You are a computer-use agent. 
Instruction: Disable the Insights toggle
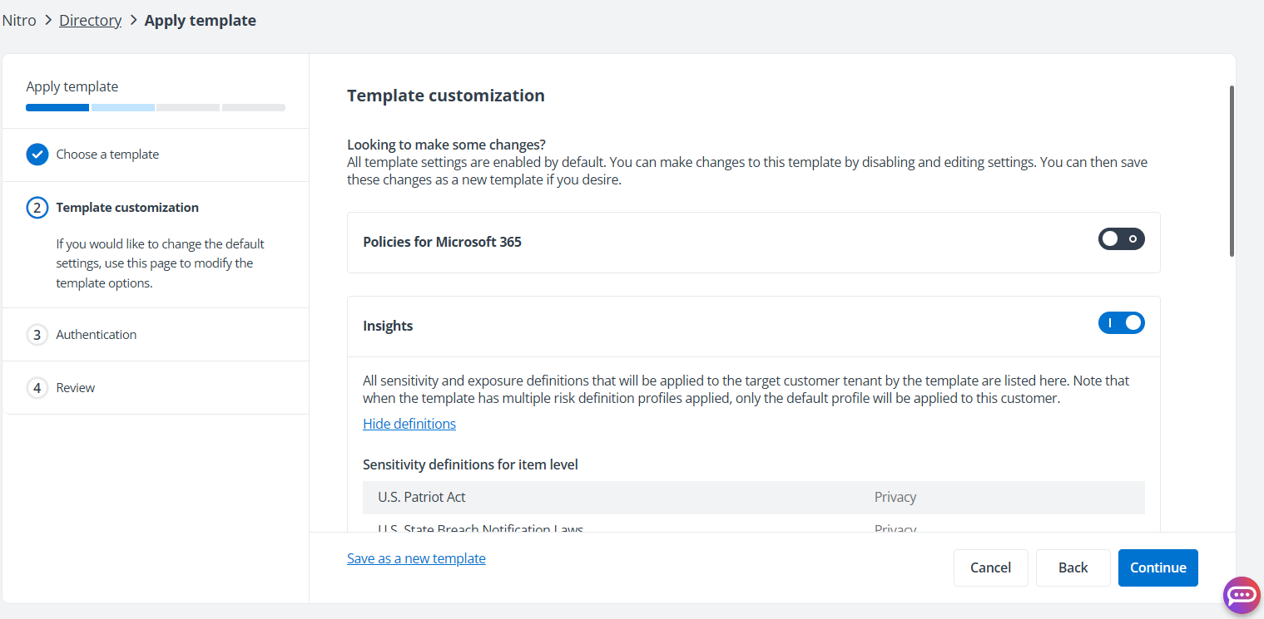pyautogui.click(x=1121, y=323)
